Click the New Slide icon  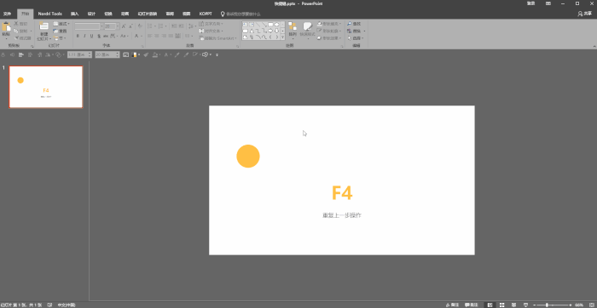pyautogui.click(x=43, y=26)
